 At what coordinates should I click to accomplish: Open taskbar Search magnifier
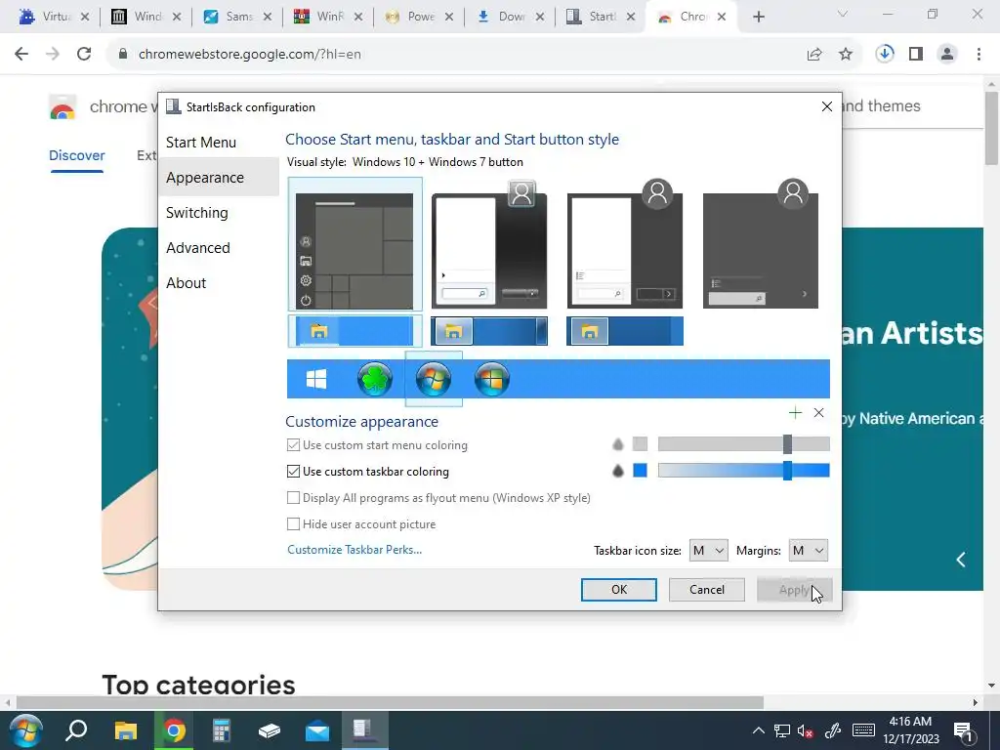tap(76, 730)
